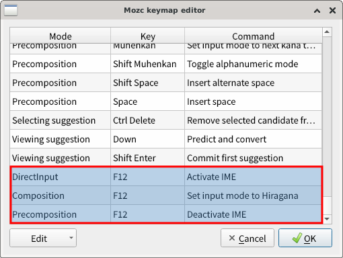Viewport: 343px width, 258px height.
Task: Select the 'Shift Enter' key cell
Action: (147, 158)
